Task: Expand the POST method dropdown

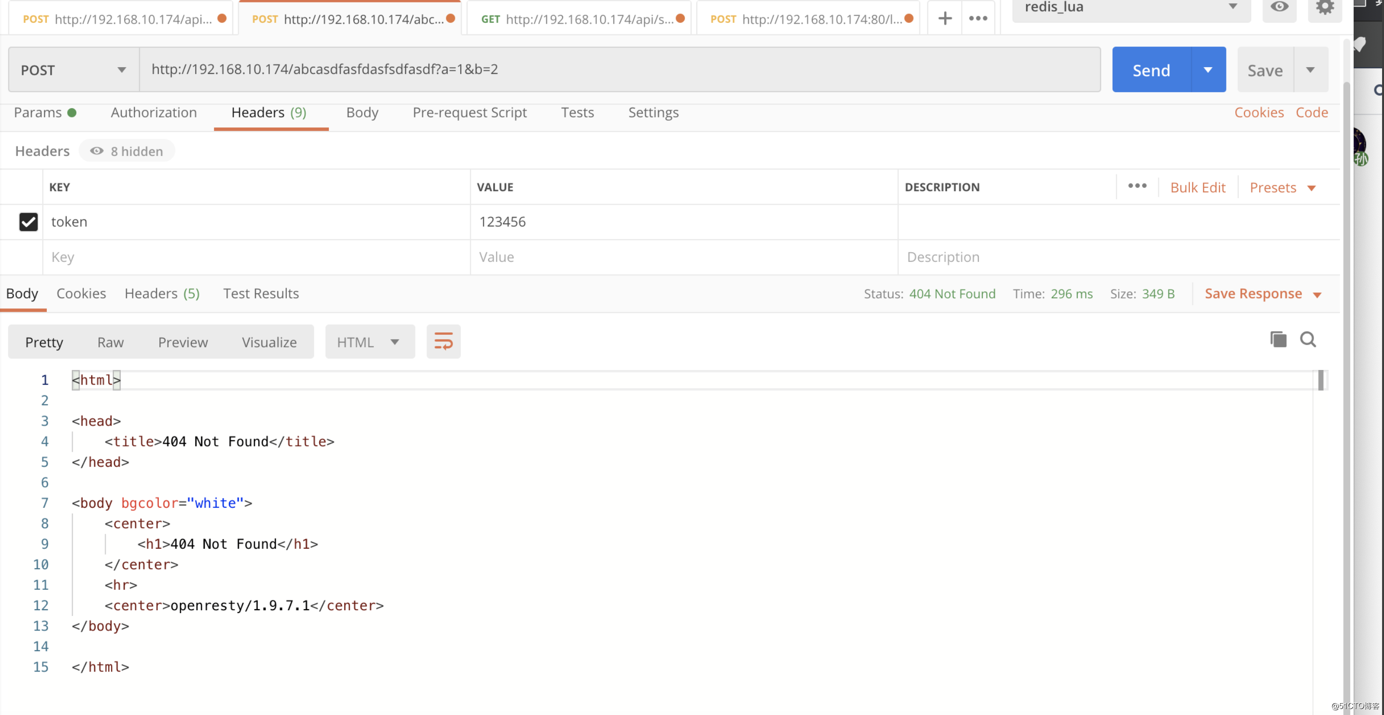Action: pos(73,70)
